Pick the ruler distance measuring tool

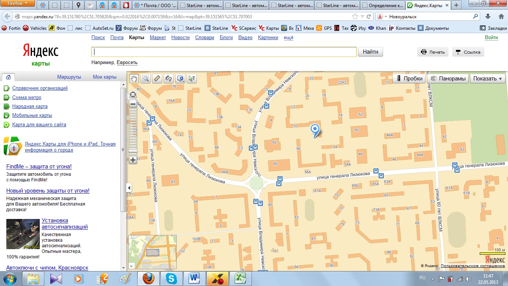pos(157,79)
